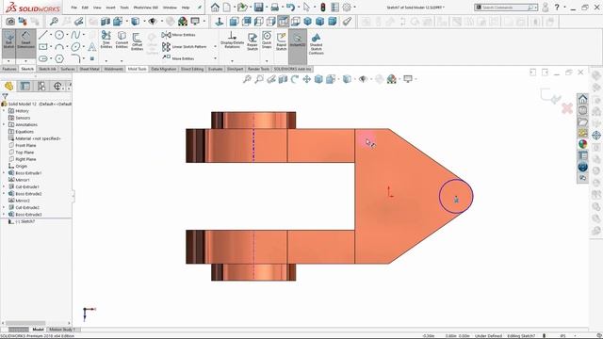Click the Trim Entities tool
This screenshot has height=339, width=603.
point(106,40)
